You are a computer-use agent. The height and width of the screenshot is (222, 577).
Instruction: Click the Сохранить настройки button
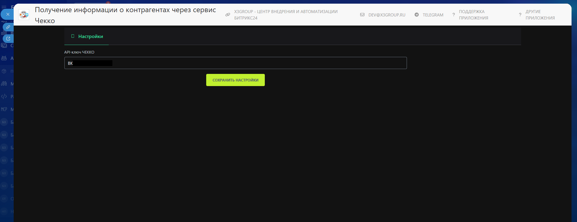click(x=235, y=80)
